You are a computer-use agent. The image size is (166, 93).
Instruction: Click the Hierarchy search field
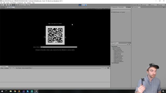[121, 11]
